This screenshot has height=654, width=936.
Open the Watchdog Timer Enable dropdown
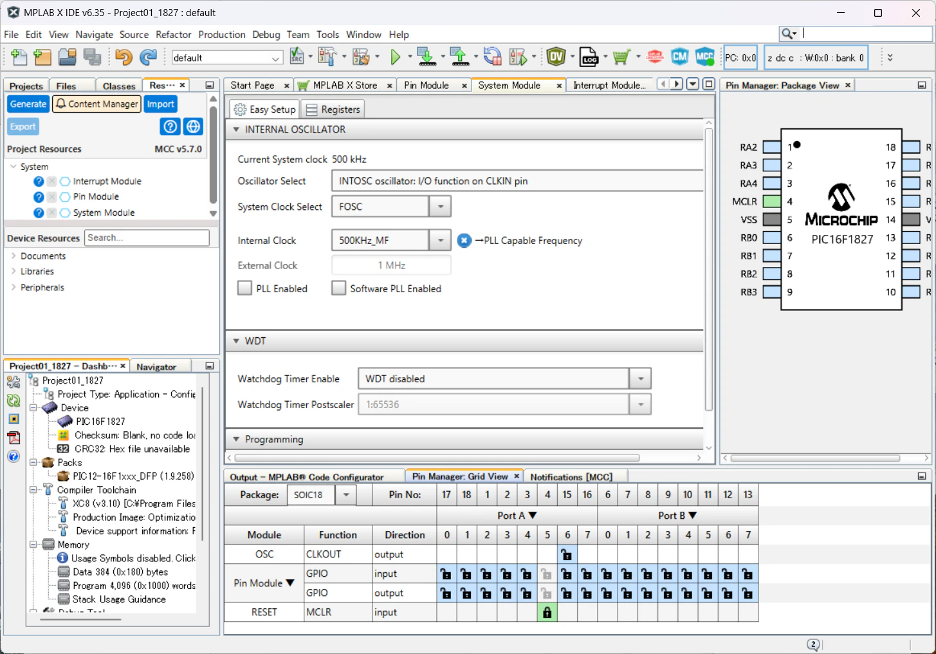click(x=640, y=378)
